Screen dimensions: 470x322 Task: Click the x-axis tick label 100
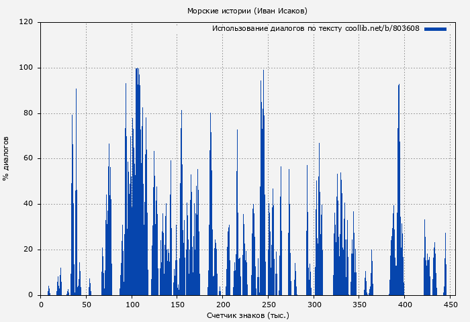click(132, 305)
